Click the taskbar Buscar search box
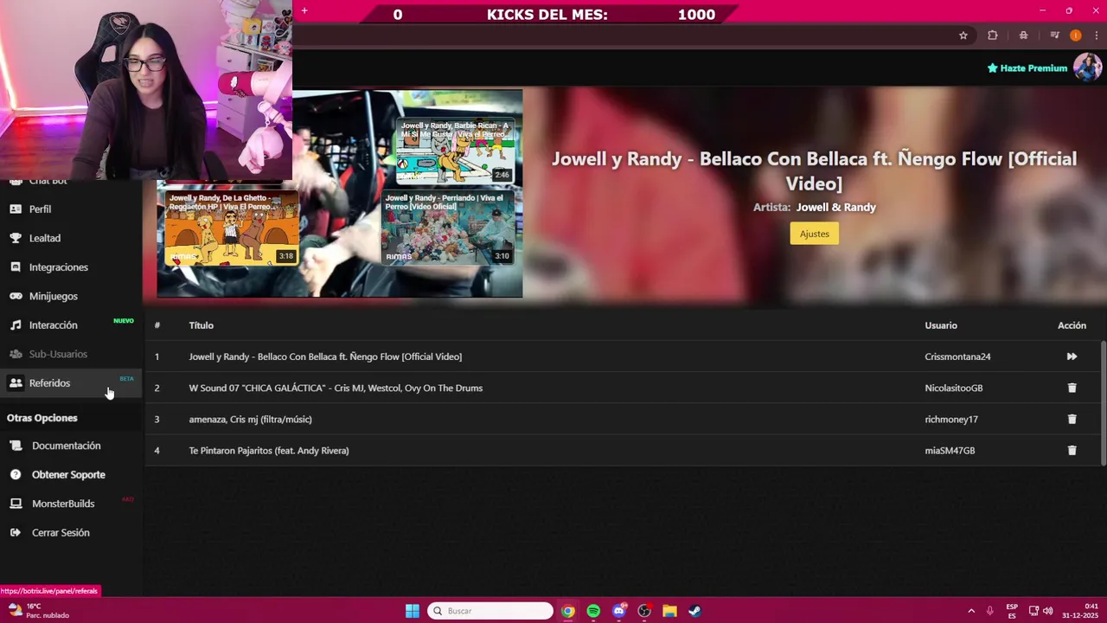This screenshot has width=1107, height=623. click(x=490, y=611)
